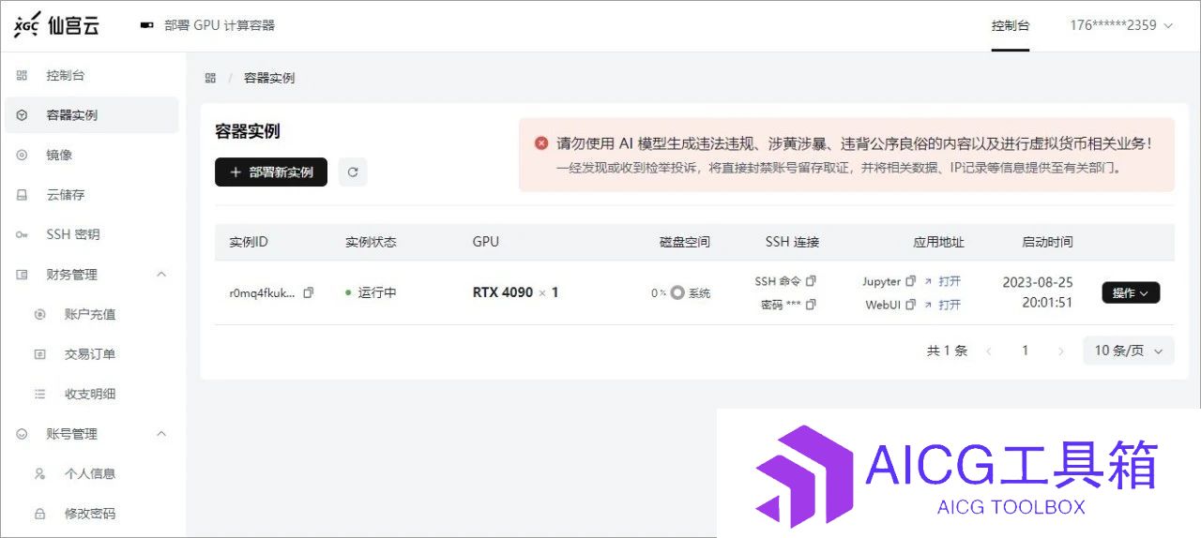The height and width of the screenshot is (538, 1201).
Task: Open the Jupyter 打开 link
Action: [x=950, y=281]
